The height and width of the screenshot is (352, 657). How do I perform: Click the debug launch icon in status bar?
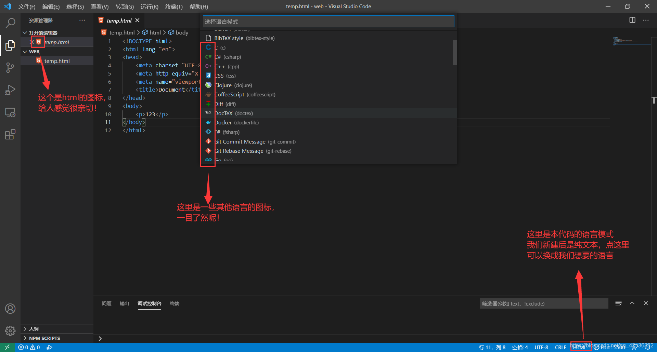click(x=49, y=347)
